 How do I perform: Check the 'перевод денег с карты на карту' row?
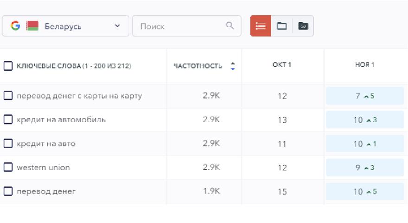click(8, 96)
